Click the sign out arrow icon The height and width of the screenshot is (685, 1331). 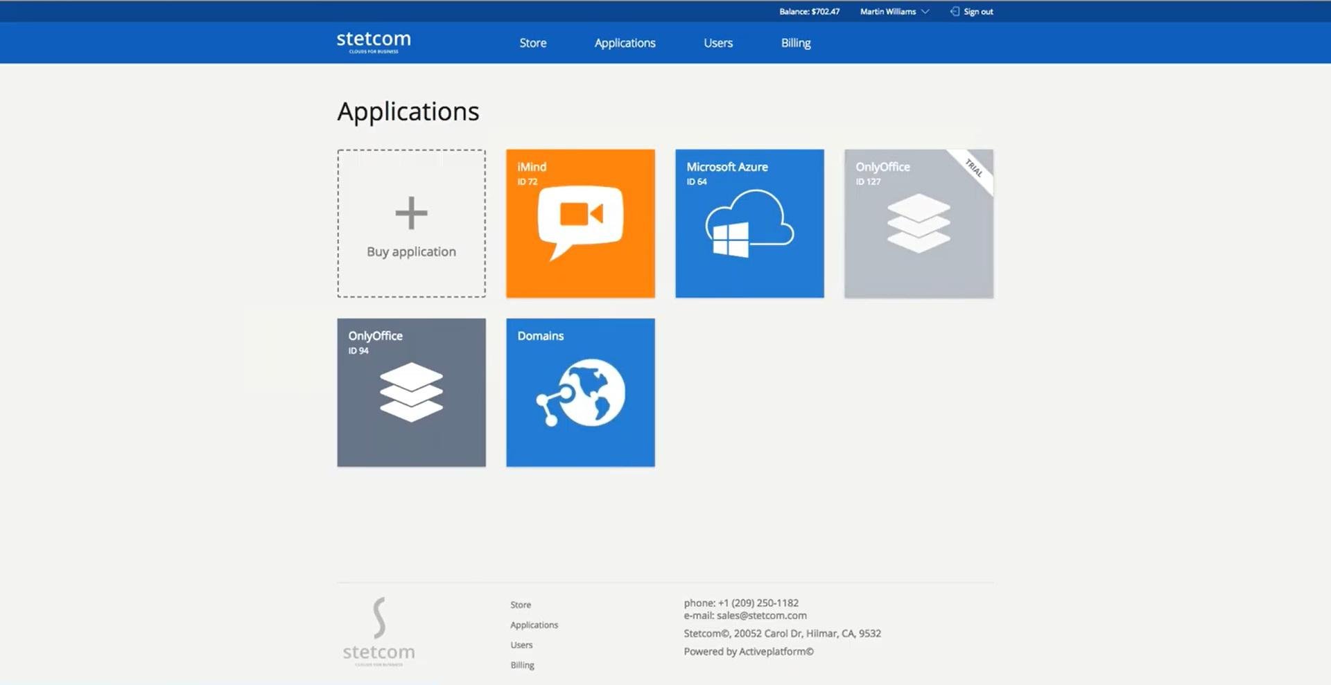tap(955, 12)
